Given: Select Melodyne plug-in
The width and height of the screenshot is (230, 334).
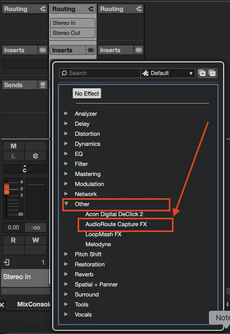Looking at the screenshot, I should tap(98, 244).
